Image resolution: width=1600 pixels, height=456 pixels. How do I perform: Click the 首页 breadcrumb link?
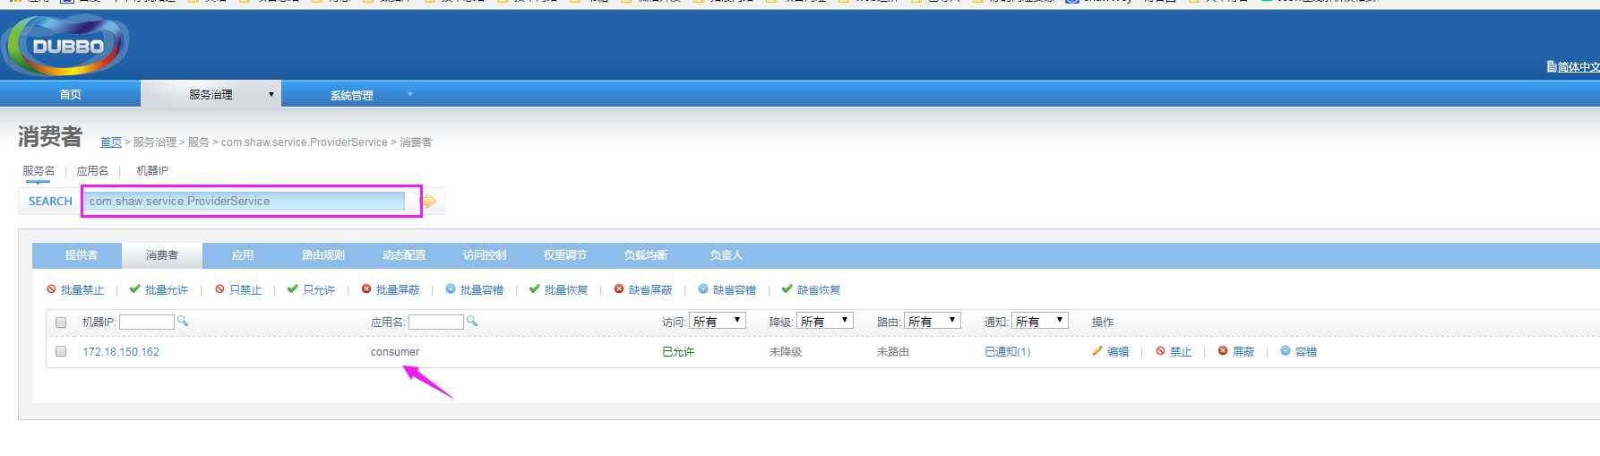click(111, 142)
